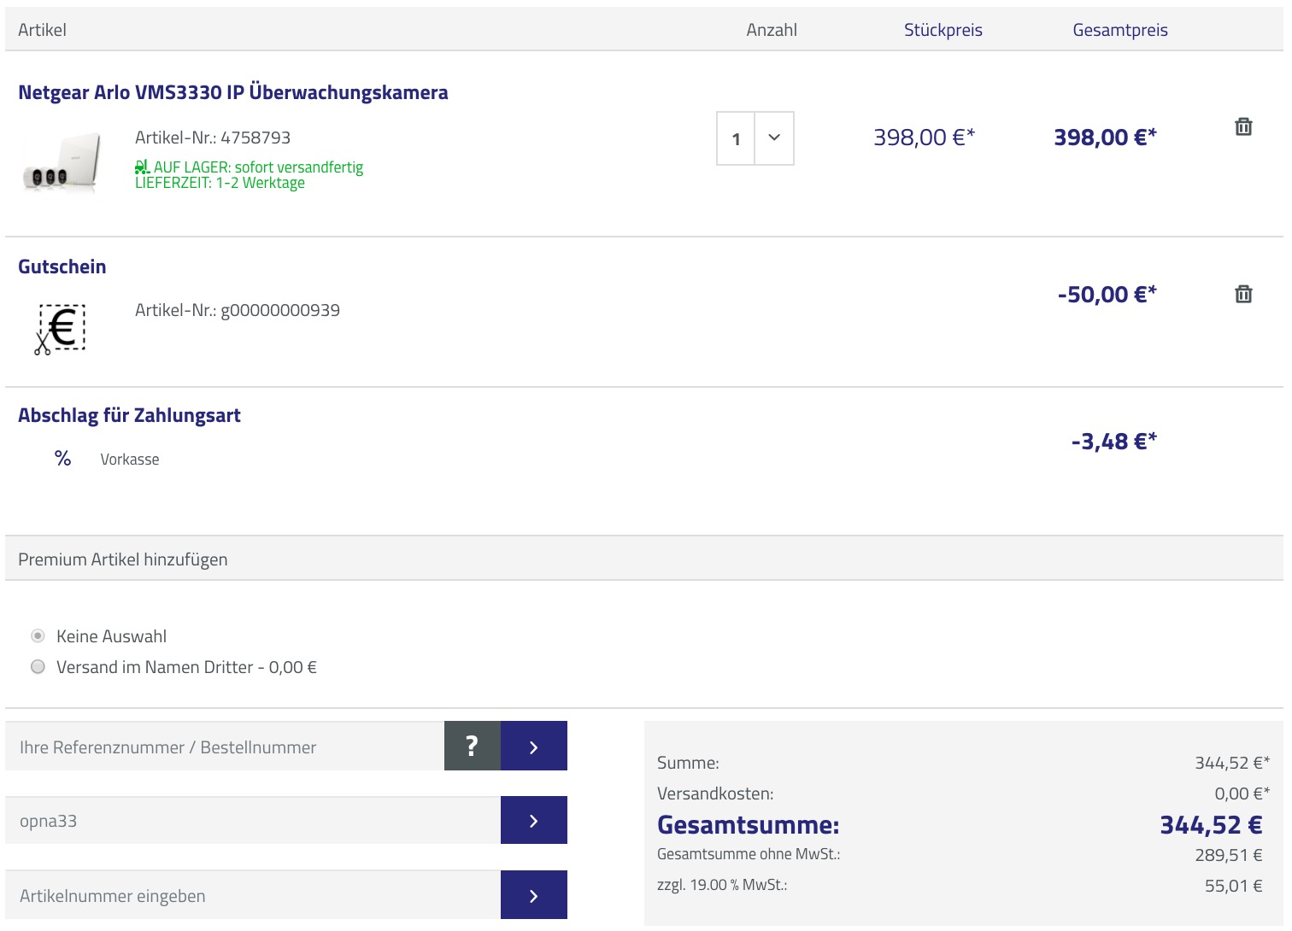
Task: Choose Versand im Namen Dritter option
Action: click(x=38, y=667)
